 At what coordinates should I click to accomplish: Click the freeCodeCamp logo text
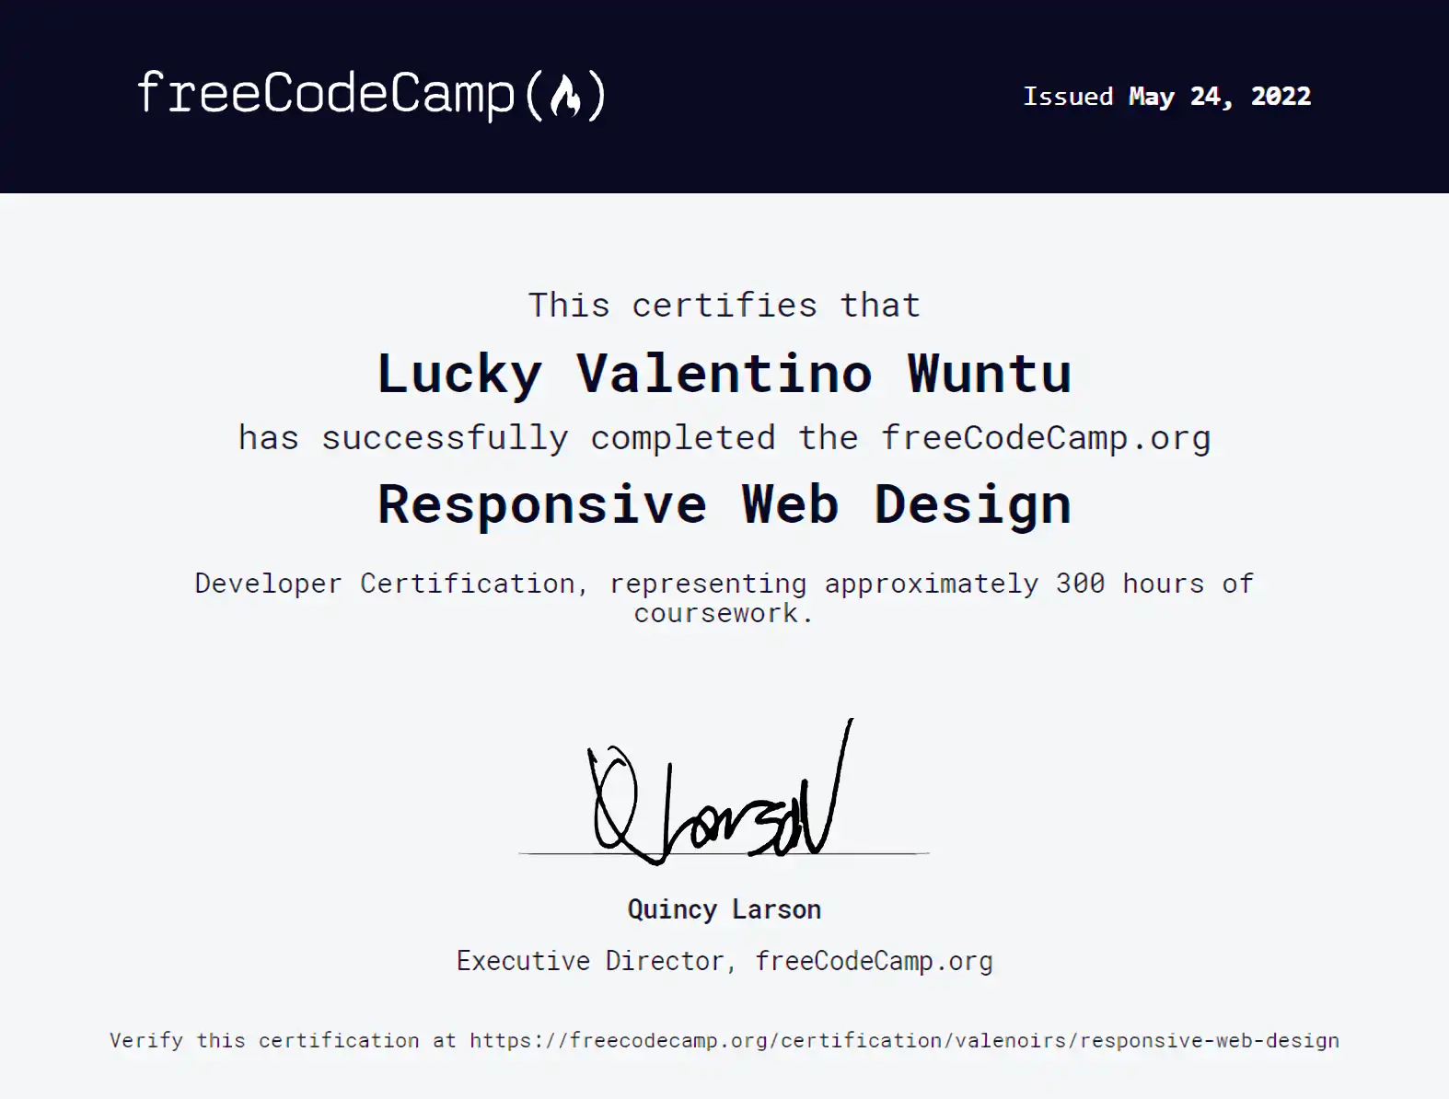click(325, 94)
